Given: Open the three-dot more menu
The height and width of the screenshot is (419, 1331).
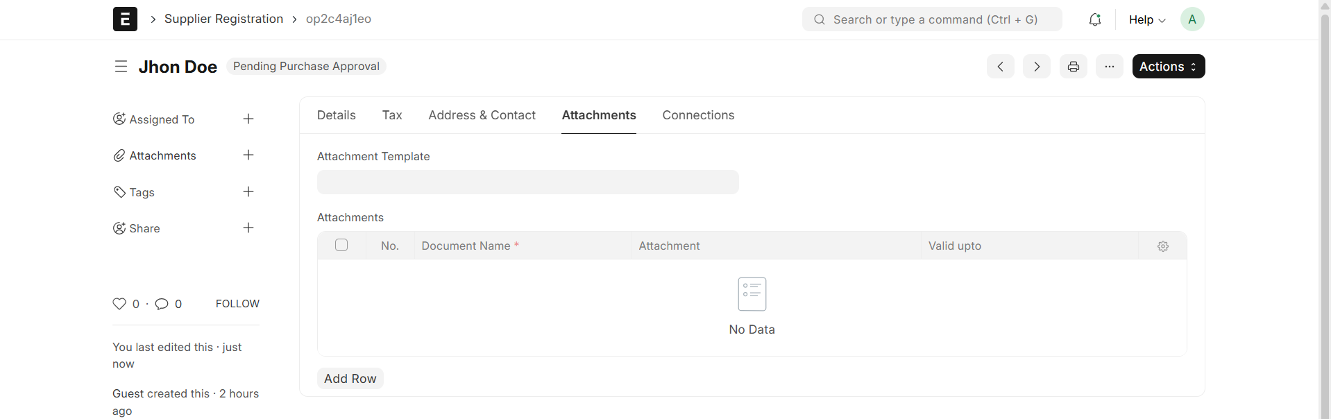Looking at the screenshot, I should click(1110, 67).
